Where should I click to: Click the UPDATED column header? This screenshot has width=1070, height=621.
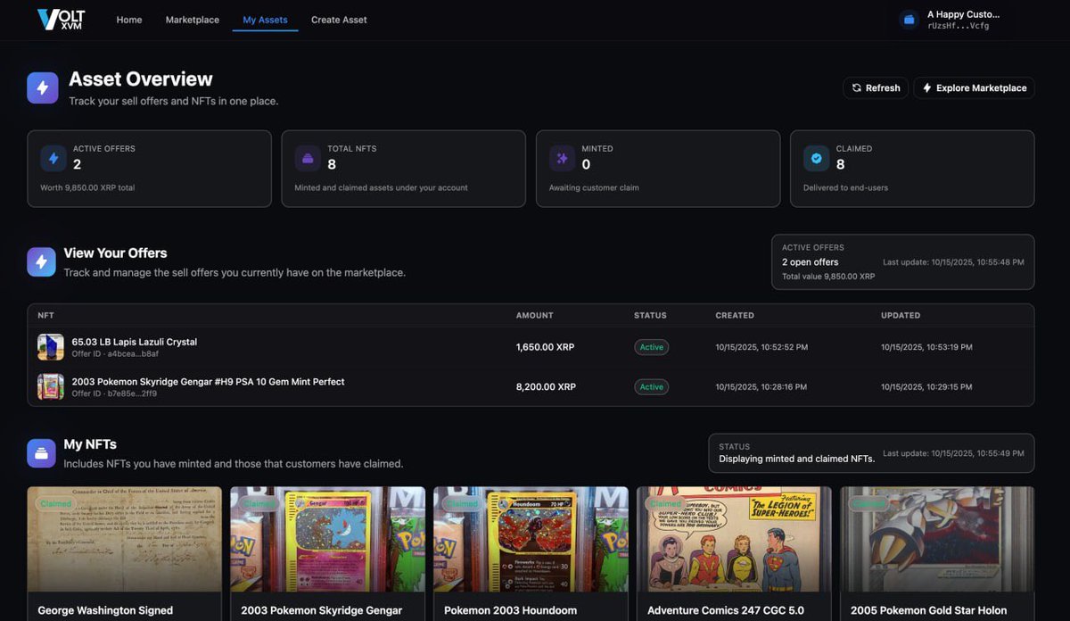(901, 315)
